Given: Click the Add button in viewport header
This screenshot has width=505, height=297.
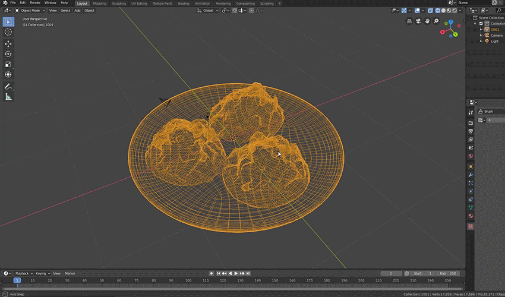Looking at the screenshot, I should tap(77, 11).
